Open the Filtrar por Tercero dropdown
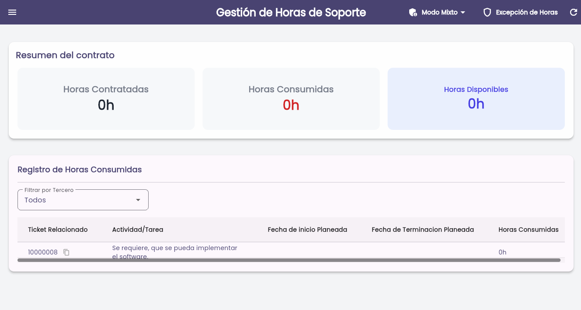The width and height of the screenshot is (581, 310). tap(83, 200)
